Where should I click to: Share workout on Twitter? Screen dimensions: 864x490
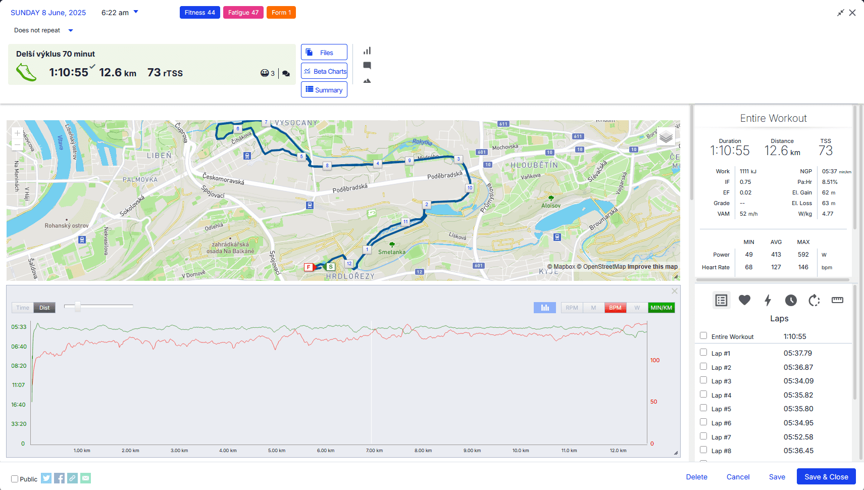tap(46, 478)
